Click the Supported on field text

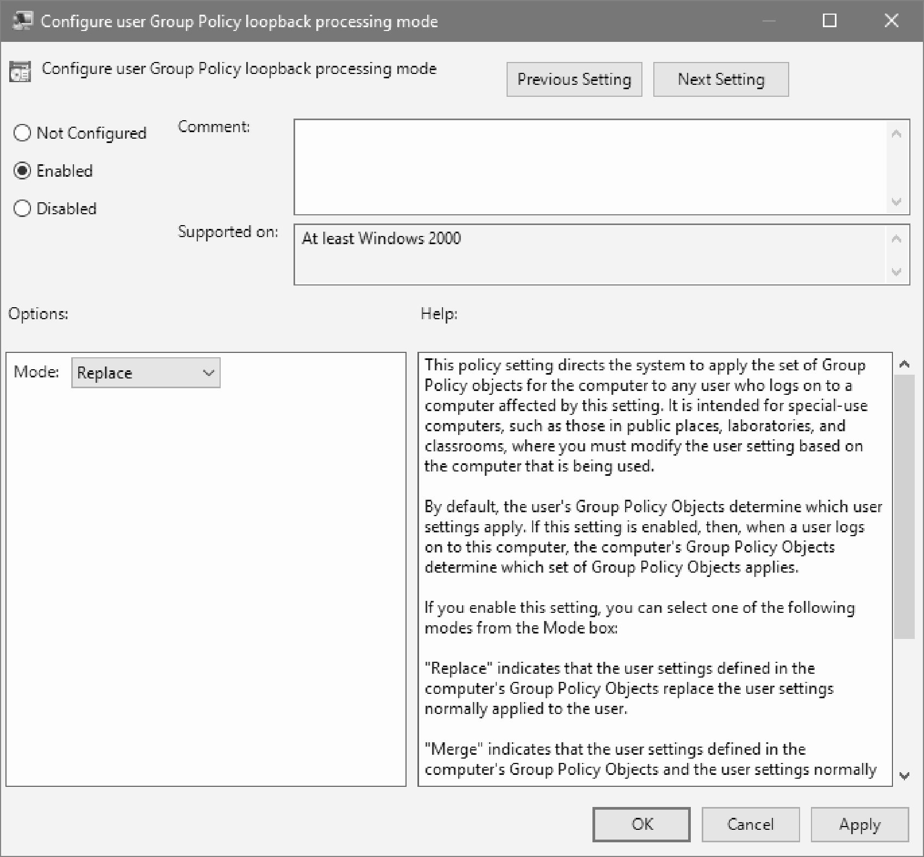tap(381, 238)
